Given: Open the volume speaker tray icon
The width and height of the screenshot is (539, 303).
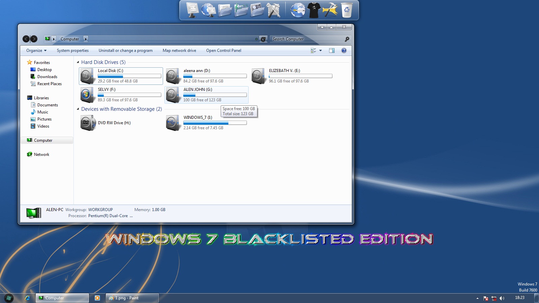Looking at the screenshot, I should [x=502, y=298].
